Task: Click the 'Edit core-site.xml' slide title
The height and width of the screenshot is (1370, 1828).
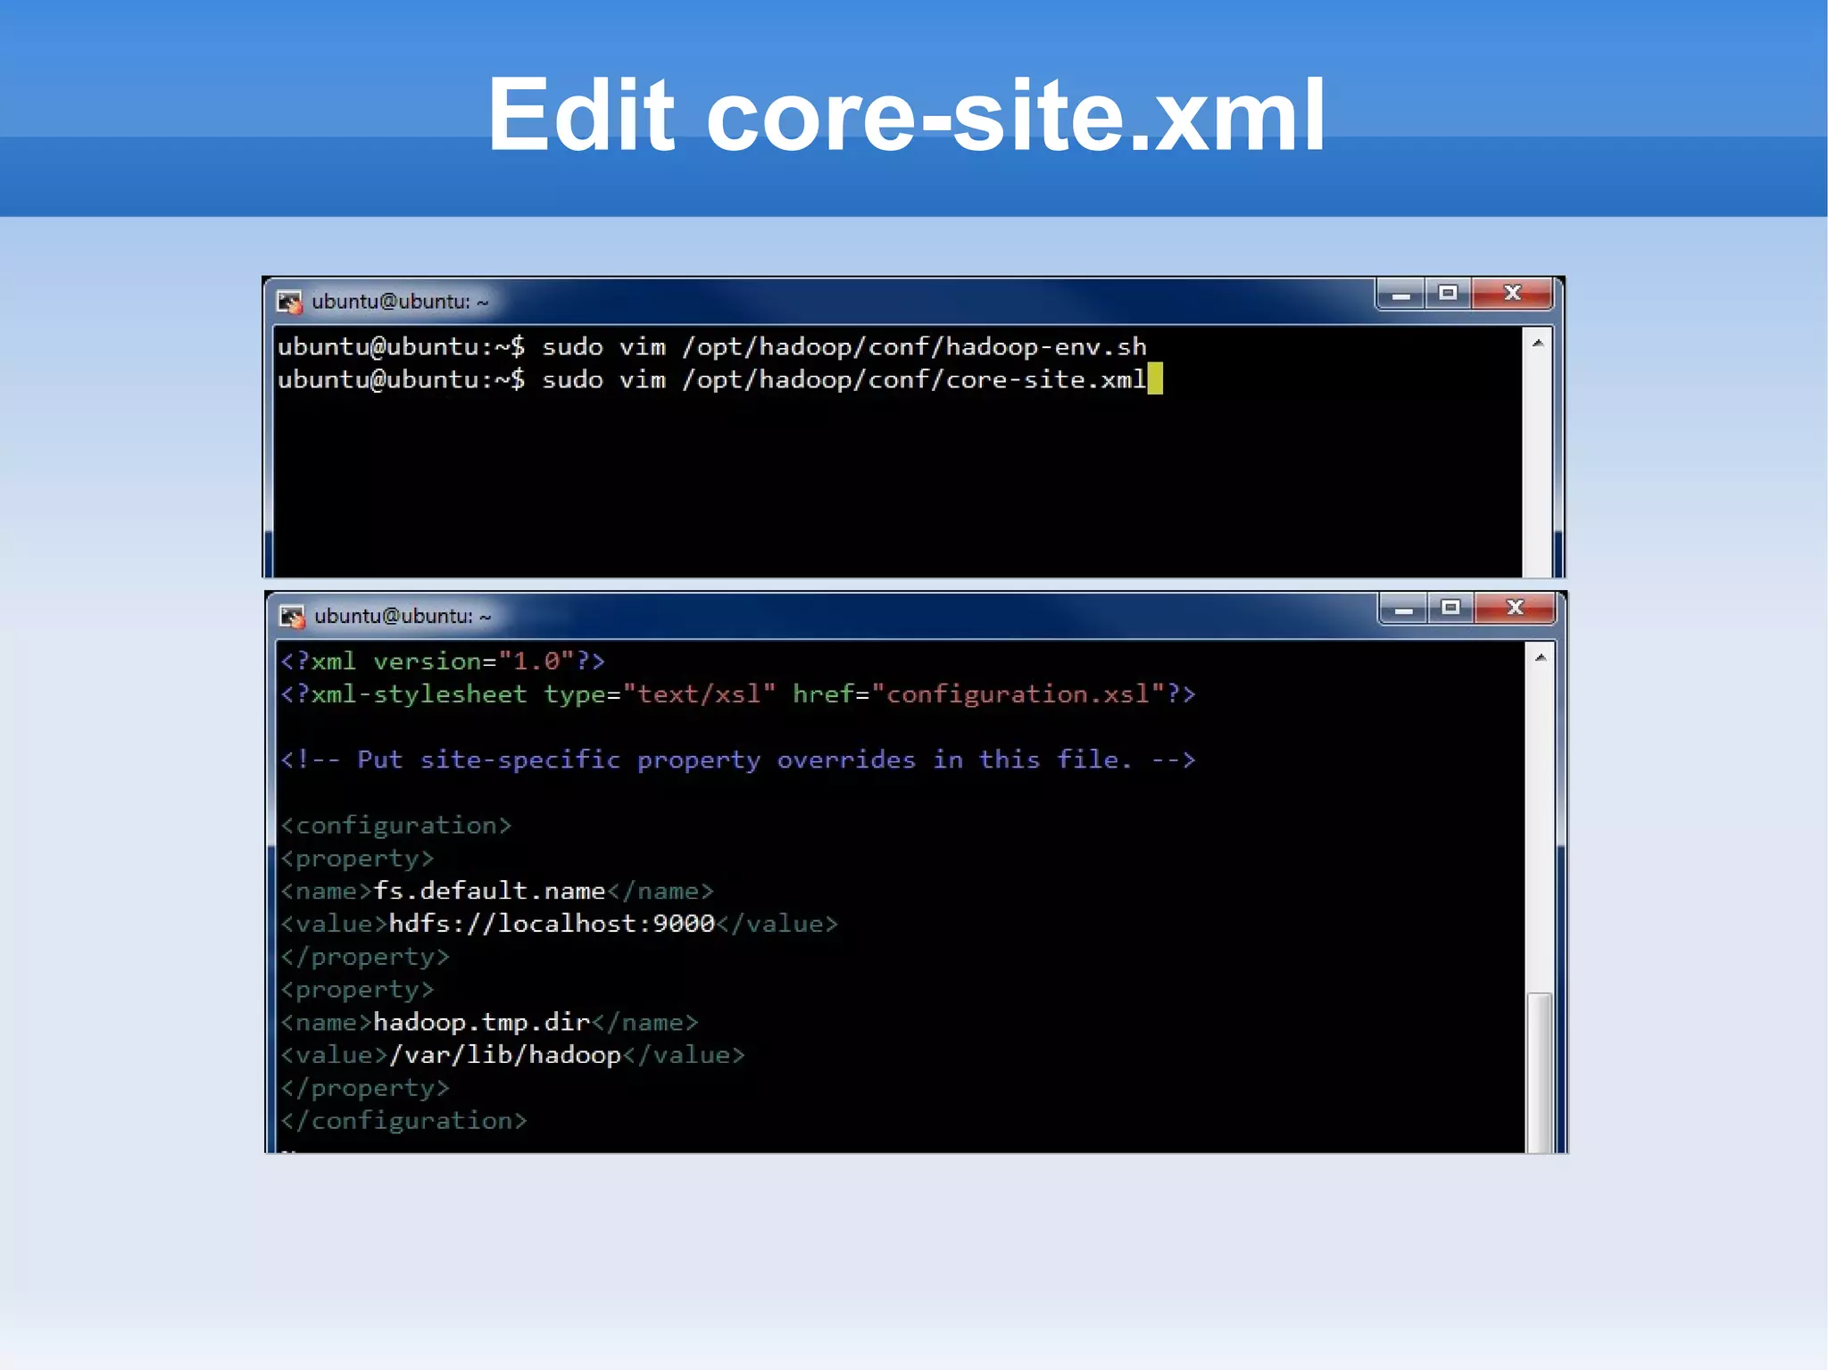Action: [906, 115]
